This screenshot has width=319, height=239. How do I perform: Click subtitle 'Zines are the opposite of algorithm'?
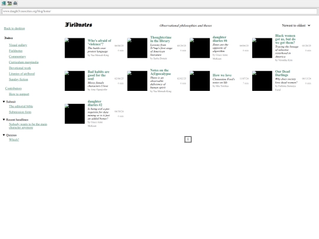[220, 48]
